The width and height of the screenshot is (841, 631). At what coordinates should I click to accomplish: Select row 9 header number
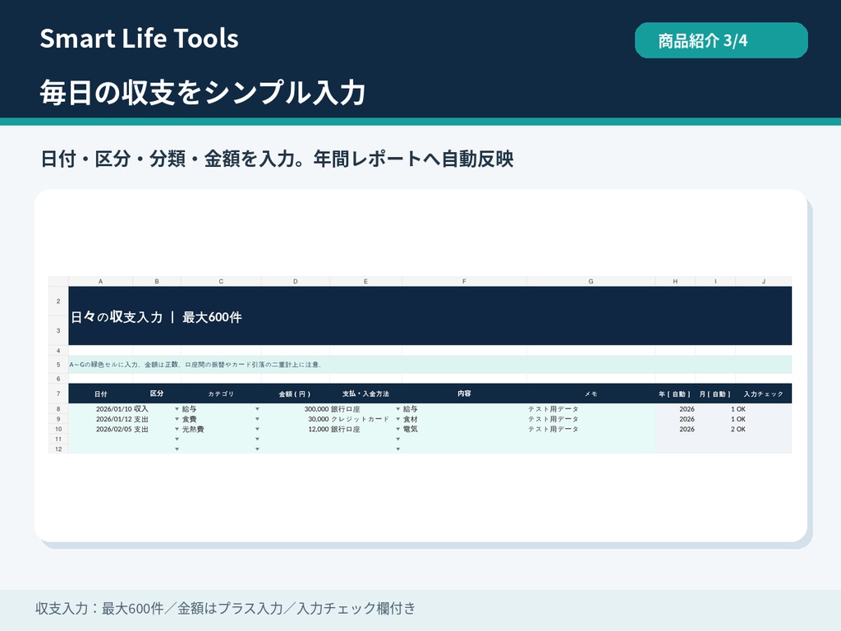[x=58, y=419]
